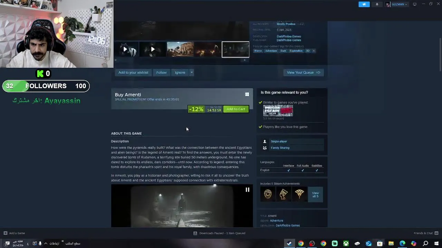View Your Queue
The width and height of the screenshot is (442, 248).
click(x=304, y=72)
